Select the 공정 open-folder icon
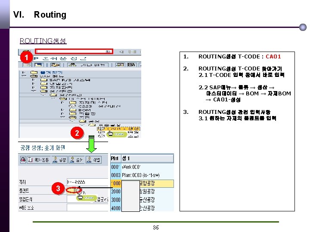 click(x=73, y=117)
